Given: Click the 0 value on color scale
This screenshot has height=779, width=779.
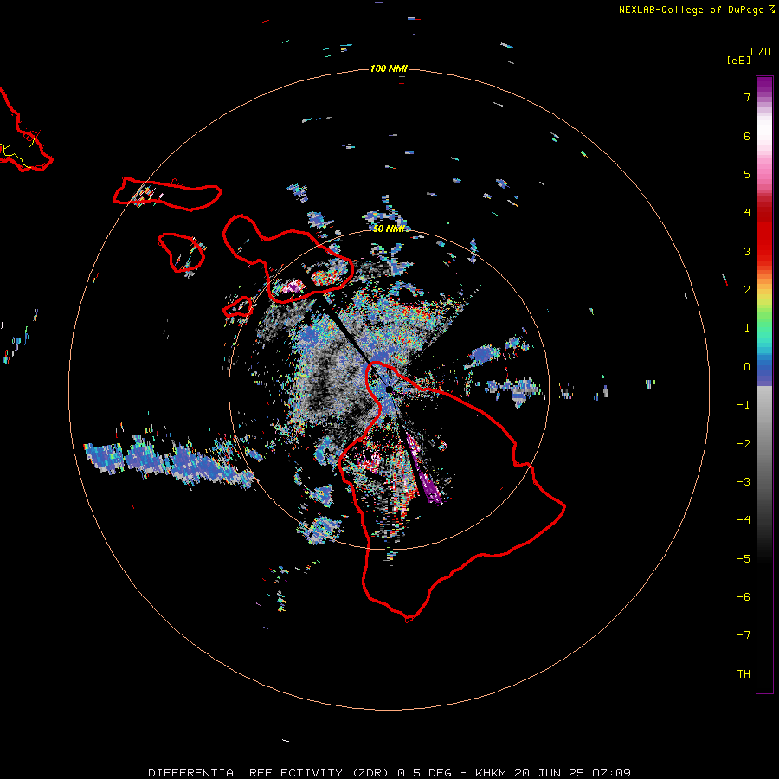Looking at the screenshot, I should (747, 367).
